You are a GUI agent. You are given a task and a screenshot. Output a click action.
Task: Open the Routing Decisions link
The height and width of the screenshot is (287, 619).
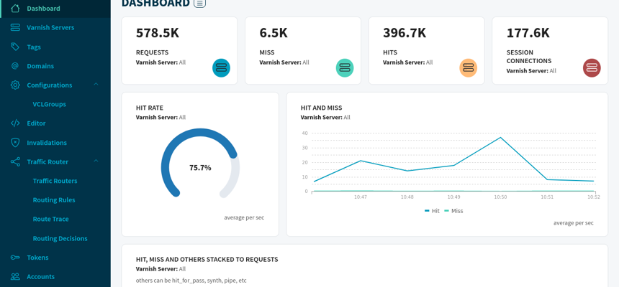pyautogui.click(x=60, y=238)
